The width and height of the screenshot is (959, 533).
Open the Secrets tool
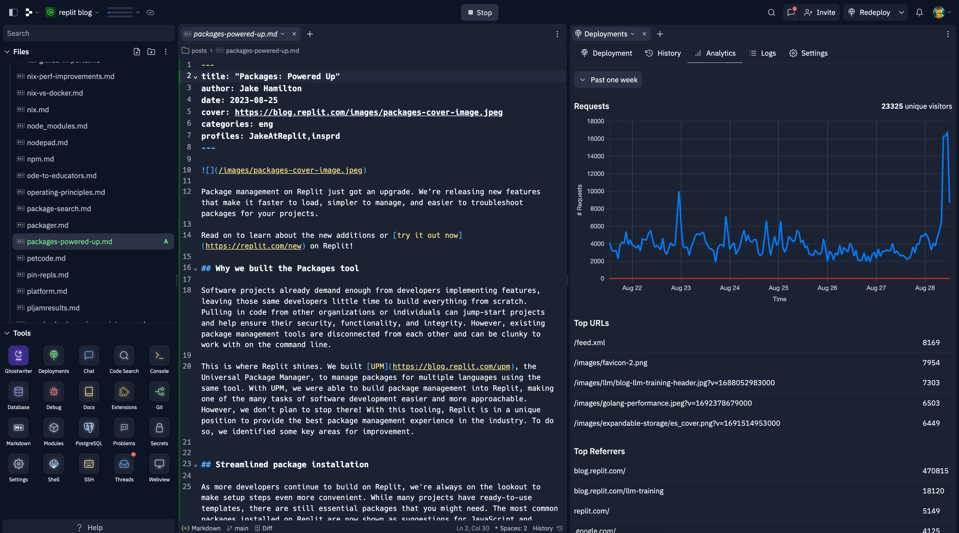(159, 428)
